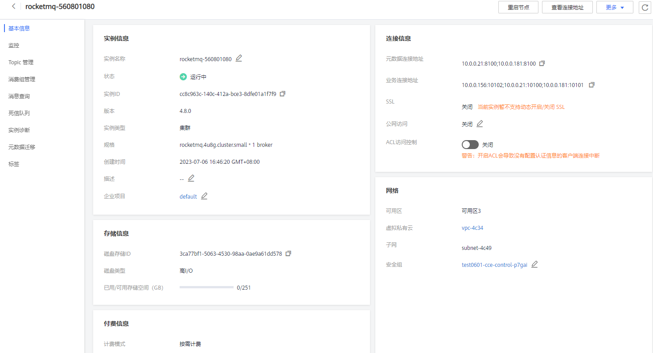Select 基本信息 in the sidebar
653x353 pixels.
point(19,29)
